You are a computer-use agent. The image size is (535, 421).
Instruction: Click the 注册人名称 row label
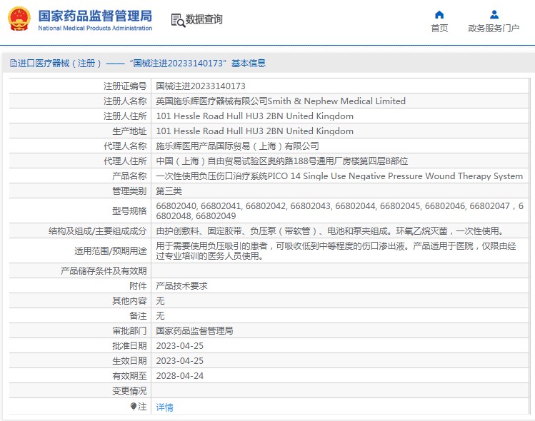pos(125,101)
